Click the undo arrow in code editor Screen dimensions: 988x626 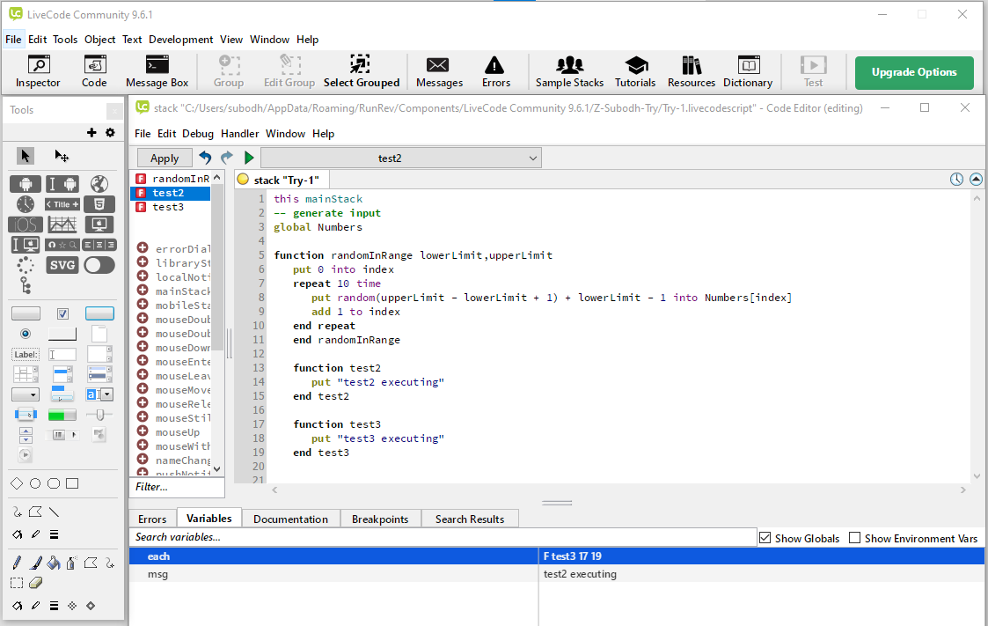[x=206, y=158]
